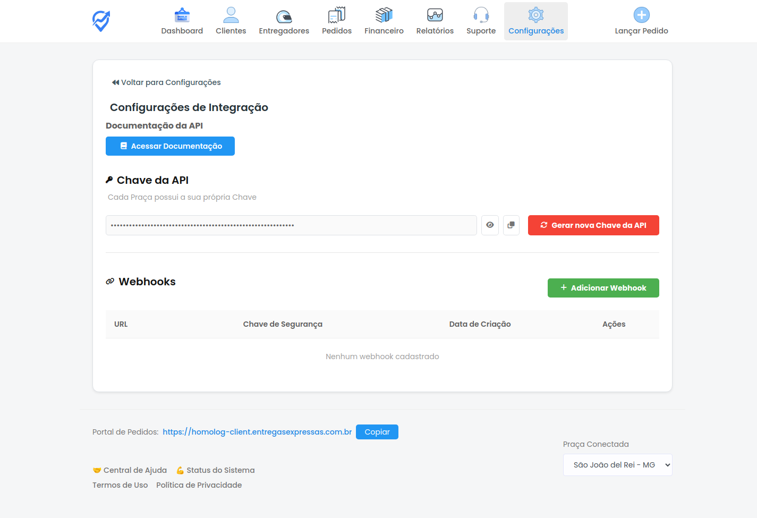Open Entregadores via the helmet icon
Image resolution: width=757 pixels, height=518 pixels.
(284, 21)
